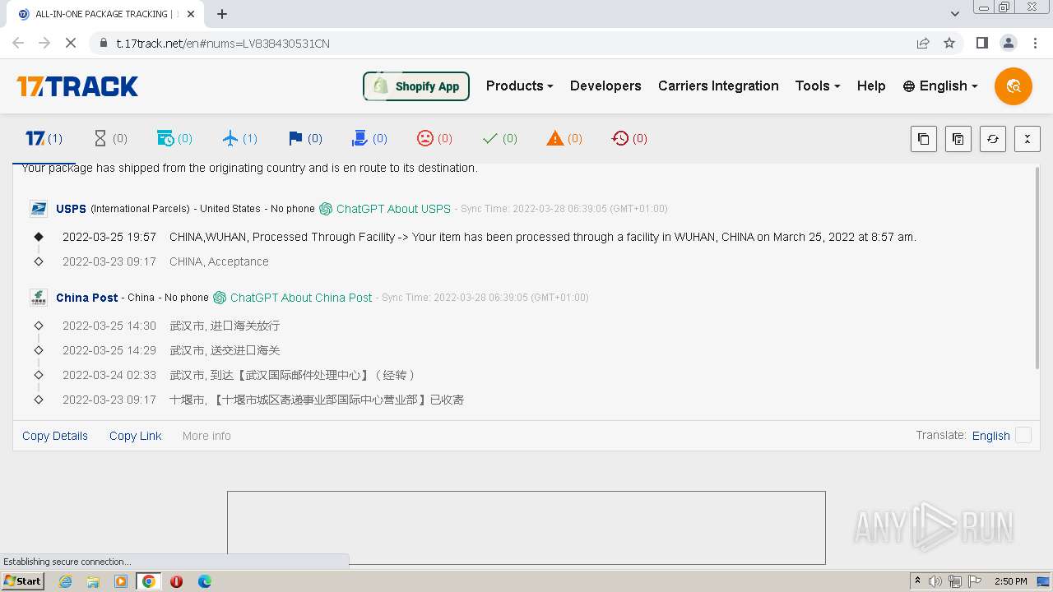
Task: Click the refresh tracking icon button
Action: click(993, 139)
